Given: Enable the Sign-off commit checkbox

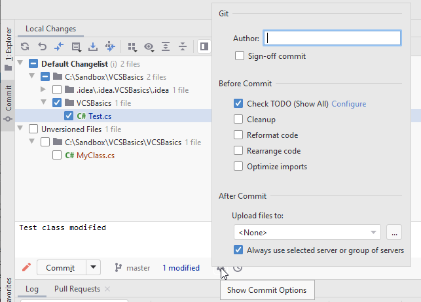Looking at the screenshot, I should (240, 56).
